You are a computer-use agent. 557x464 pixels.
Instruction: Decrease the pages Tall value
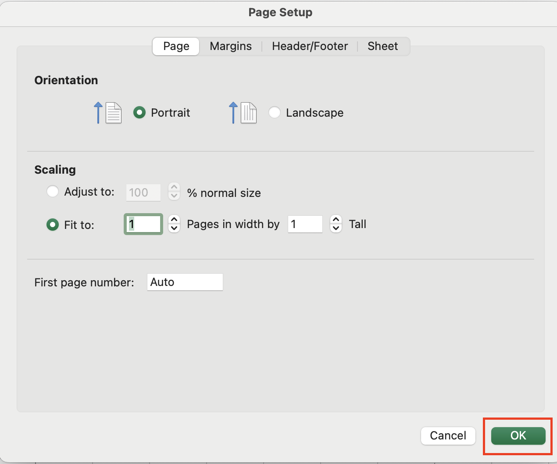(x=336, y=228)
